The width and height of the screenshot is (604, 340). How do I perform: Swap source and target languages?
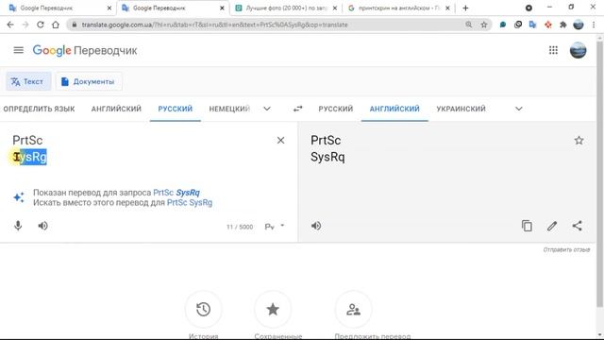(x=298, y=109)
